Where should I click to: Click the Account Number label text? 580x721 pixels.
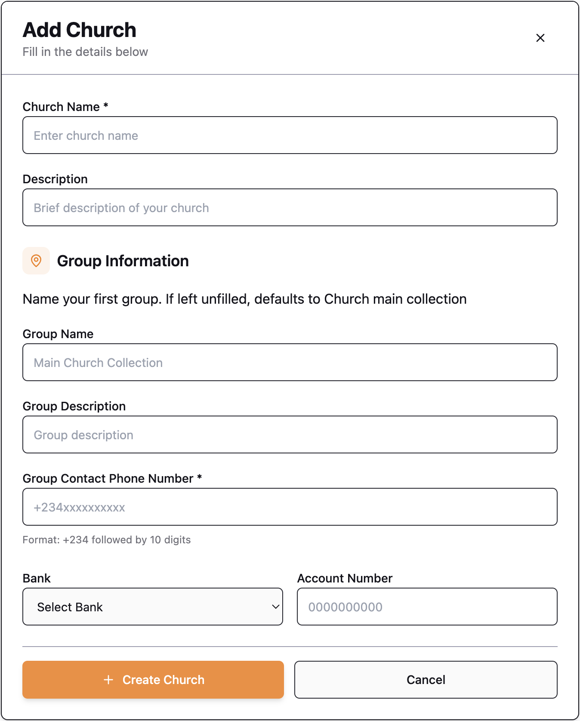click(345, 578)
